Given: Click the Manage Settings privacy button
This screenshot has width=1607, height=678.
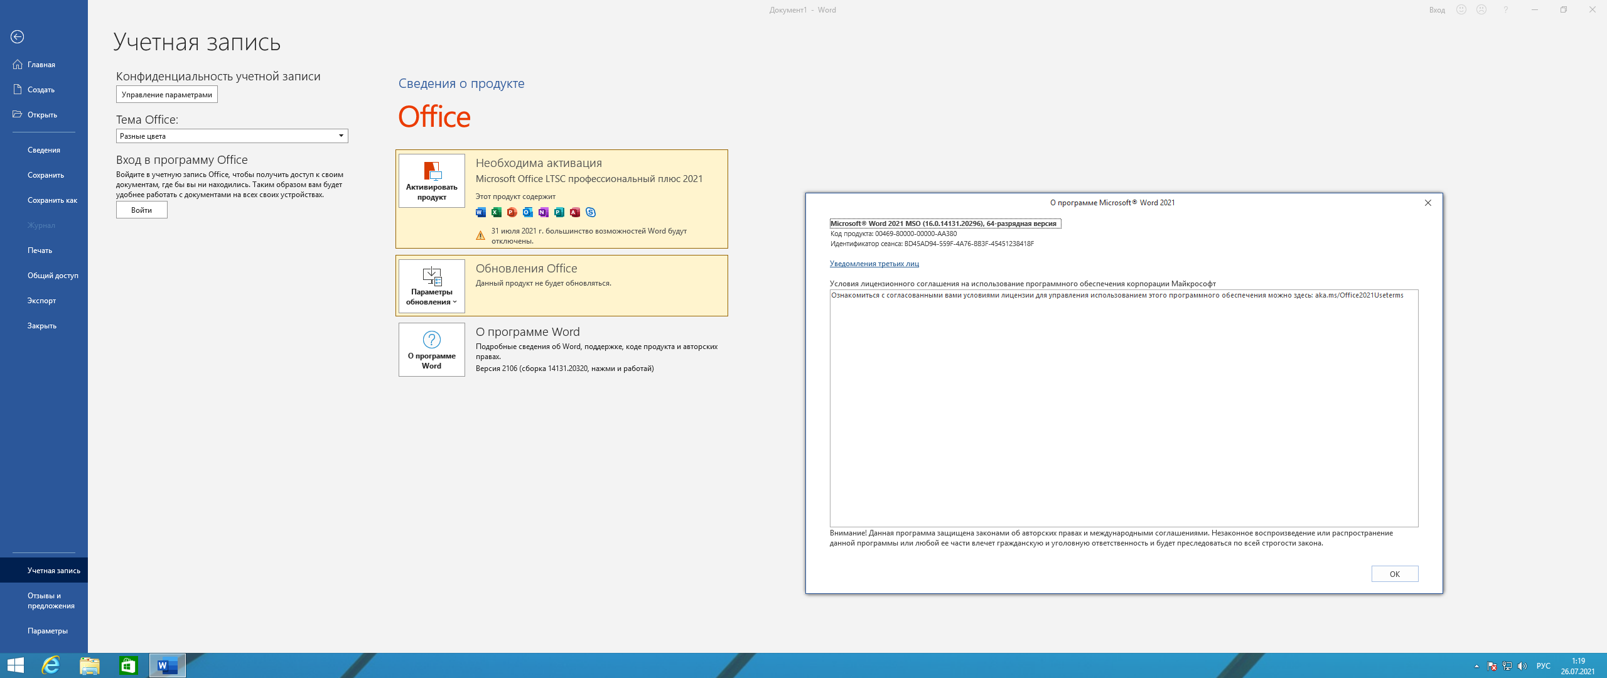Looking at the screenshot, I should point(167,95).
